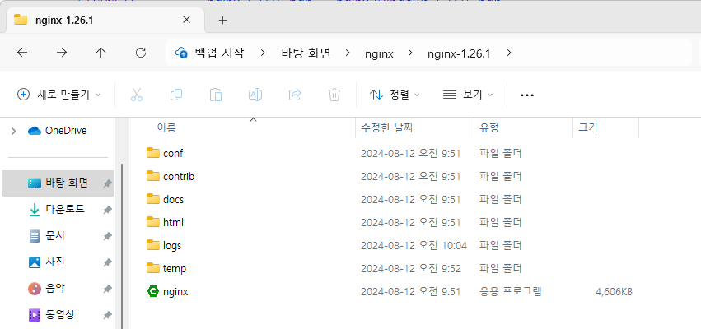This screenshot has height=329, width=701.
Task: Click the Forward navigation arrow
Action: 61,53
